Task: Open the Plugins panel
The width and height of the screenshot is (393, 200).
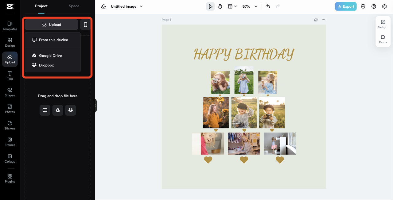Action: coord(10,179)
